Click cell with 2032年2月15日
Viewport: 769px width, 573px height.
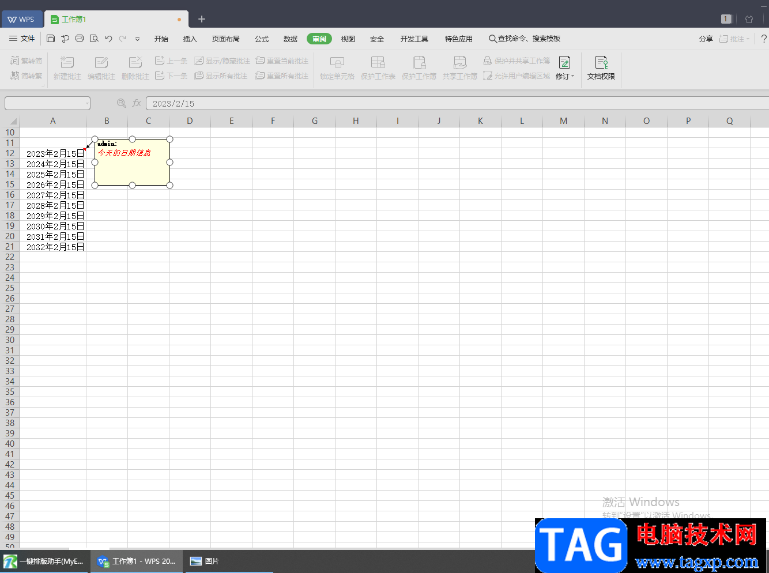[52, 247]
